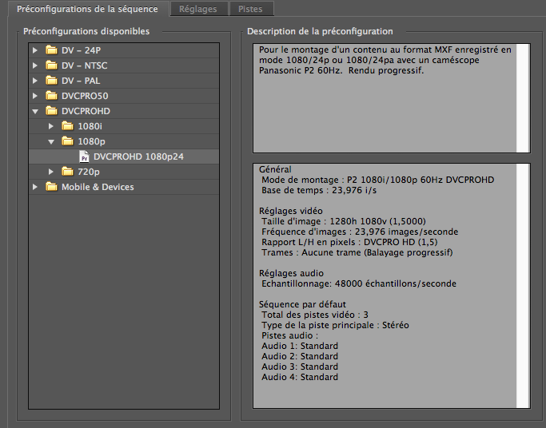This screenshot has height=428, width=546.
Task: Click the 'Trames : Aucune trame' line
Action: coord(357,253)
